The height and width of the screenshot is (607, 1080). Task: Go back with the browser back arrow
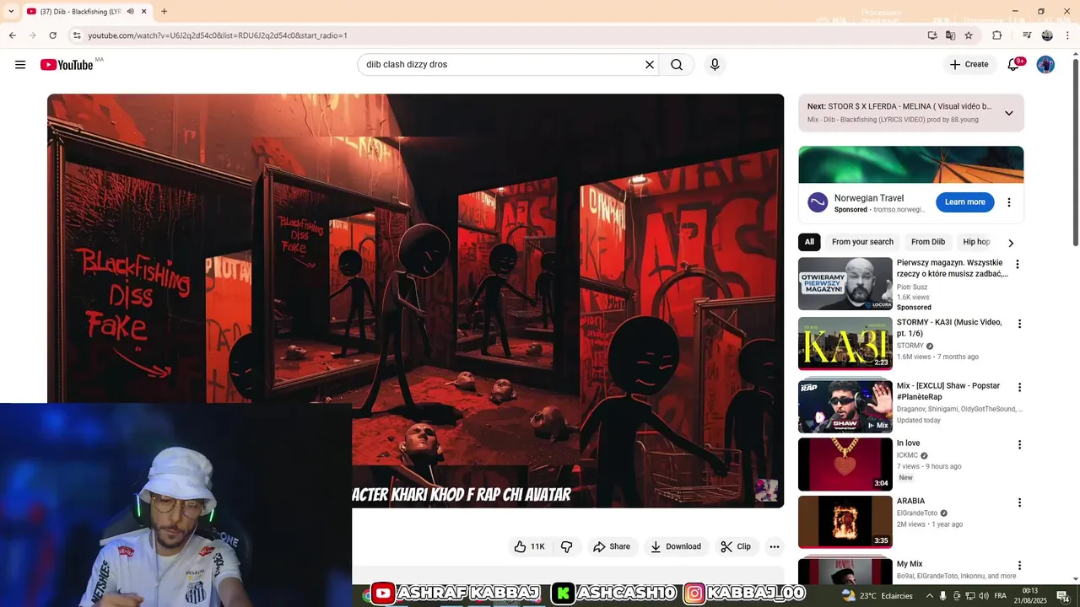[x=12, y=35]
